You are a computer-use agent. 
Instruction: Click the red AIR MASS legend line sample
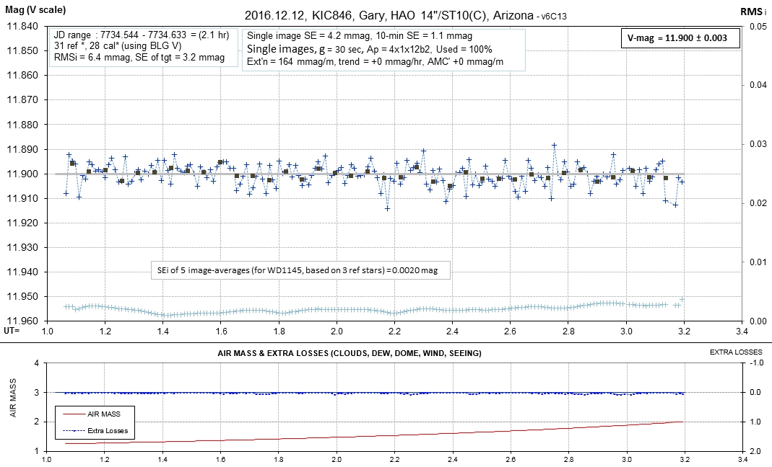coord(73,414)
